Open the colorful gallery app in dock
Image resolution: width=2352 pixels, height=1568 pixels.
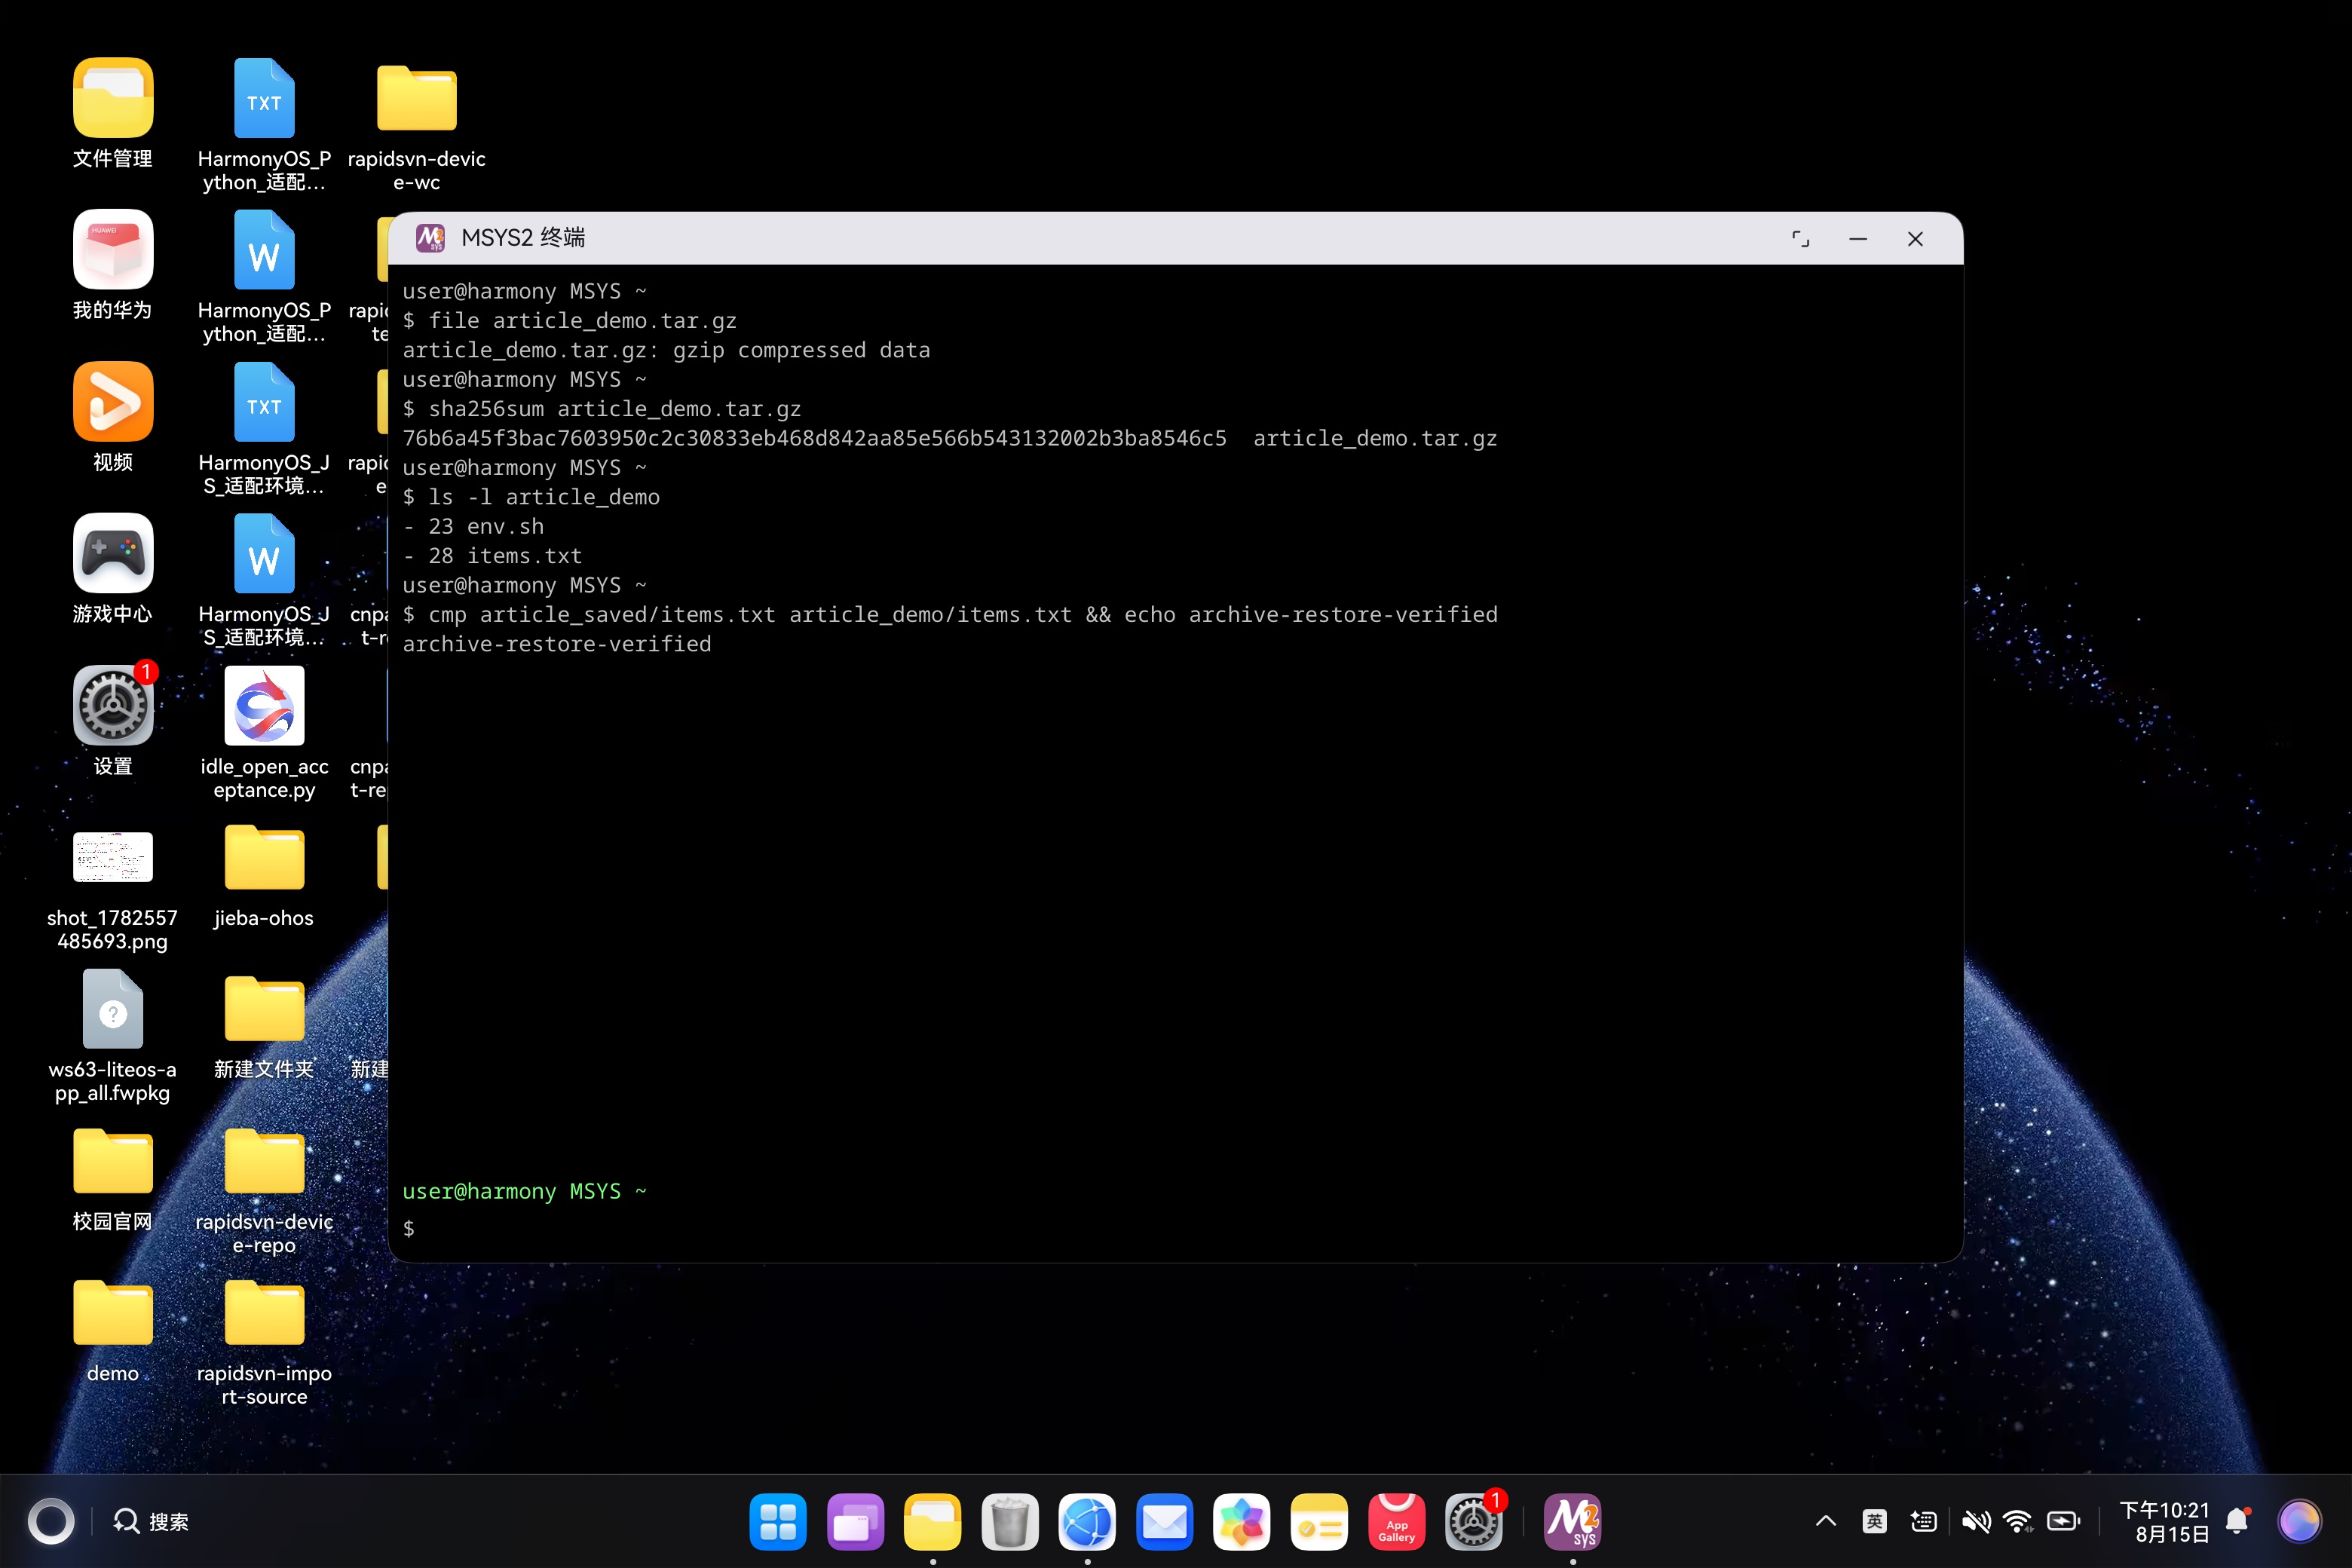(x=1242, y=1521)
